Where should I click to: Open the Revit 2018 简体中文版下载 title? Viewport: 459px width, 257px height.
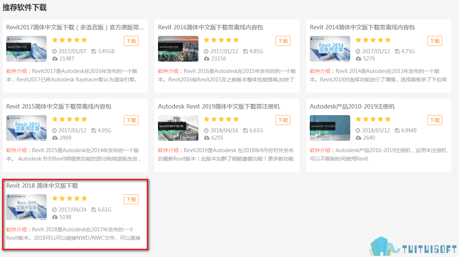coord(42,186)
